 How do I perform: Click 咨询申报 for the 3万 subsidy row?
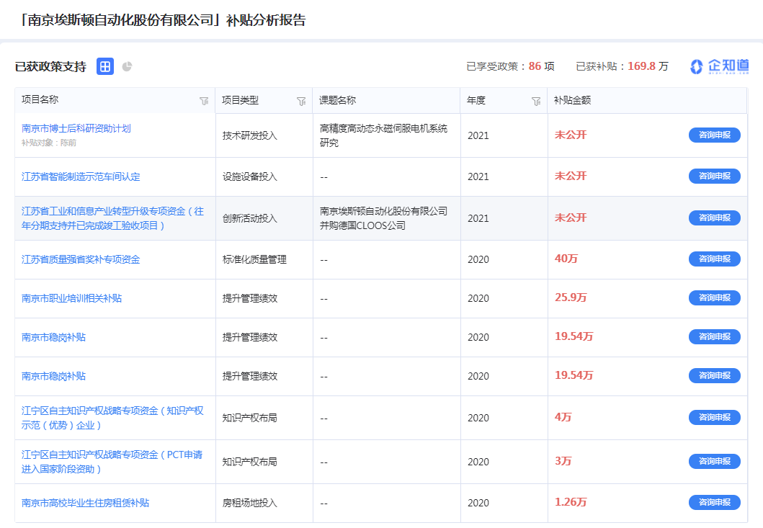714,461
